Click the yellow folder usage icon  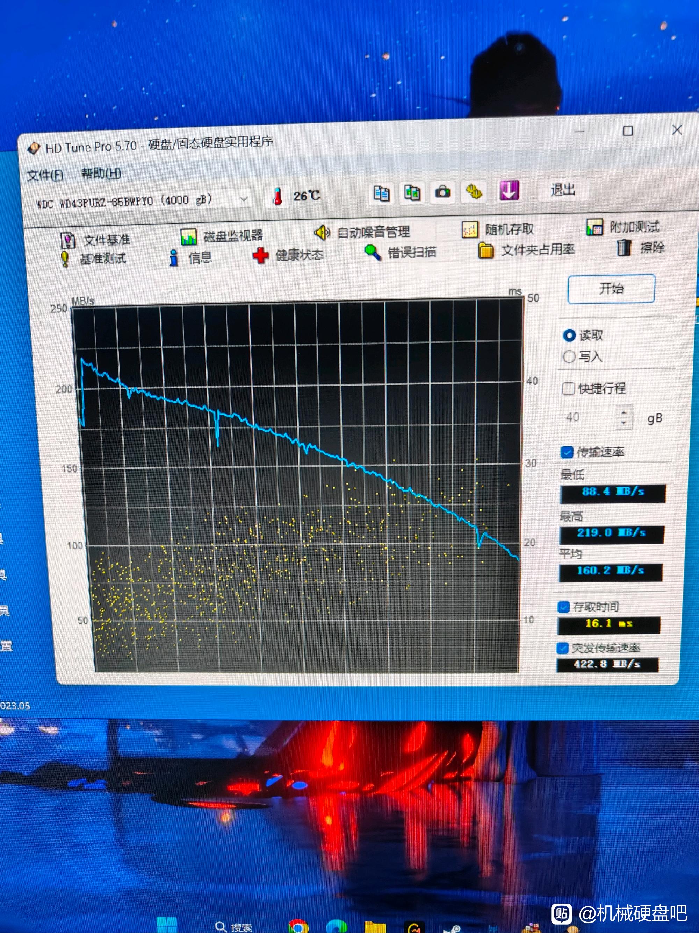click(486, 250)
